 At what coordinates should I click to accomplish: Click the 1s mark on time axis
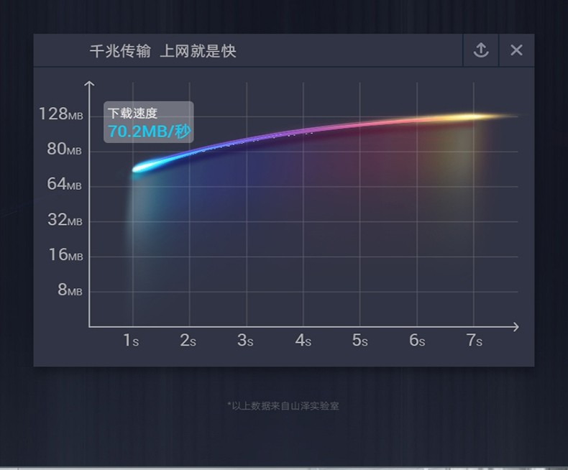pos(131,341)
